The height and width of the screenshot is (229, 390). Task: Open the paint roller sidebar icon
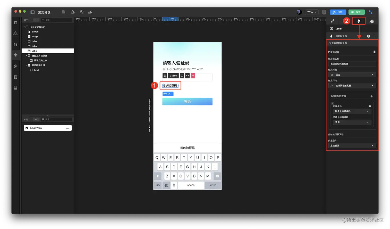point(15,66)
